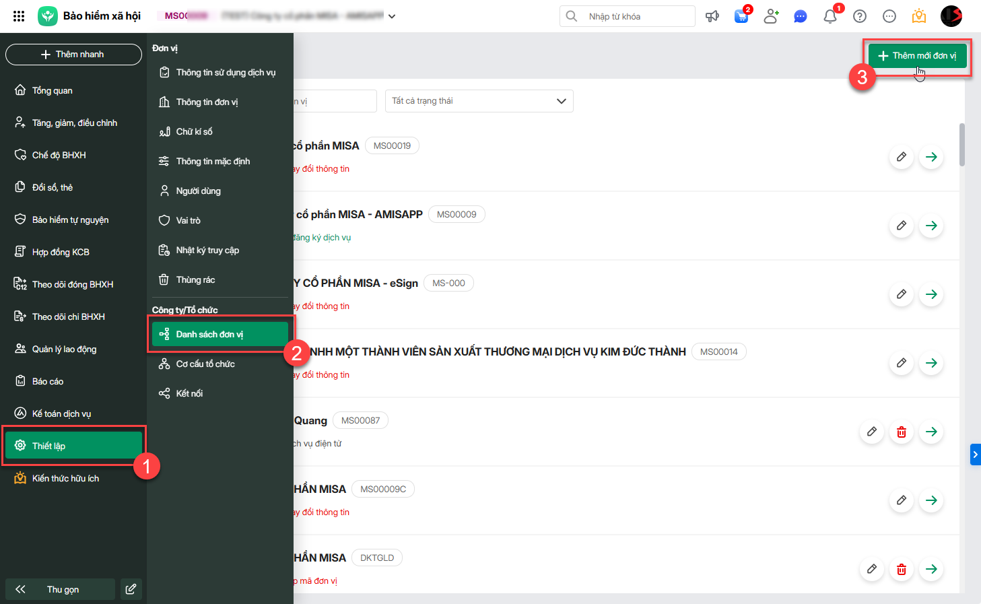981x604 pixels.
Task: Open the megaphone announcements icon
Action: coord(712,16)
